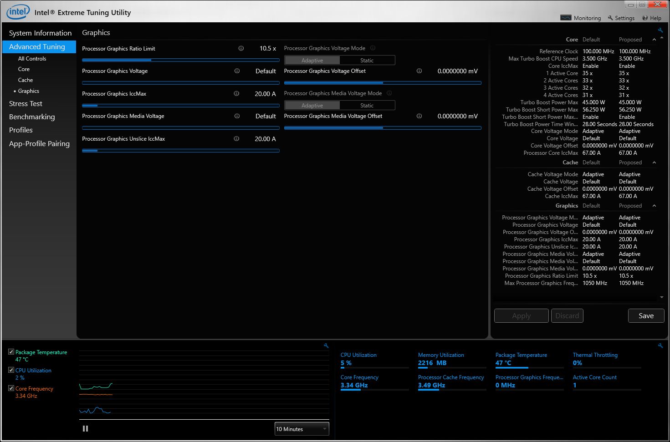Click the Memory Utilization 2216 MB tile
This screenshot has height=442, width=670.
coord(452,360)
